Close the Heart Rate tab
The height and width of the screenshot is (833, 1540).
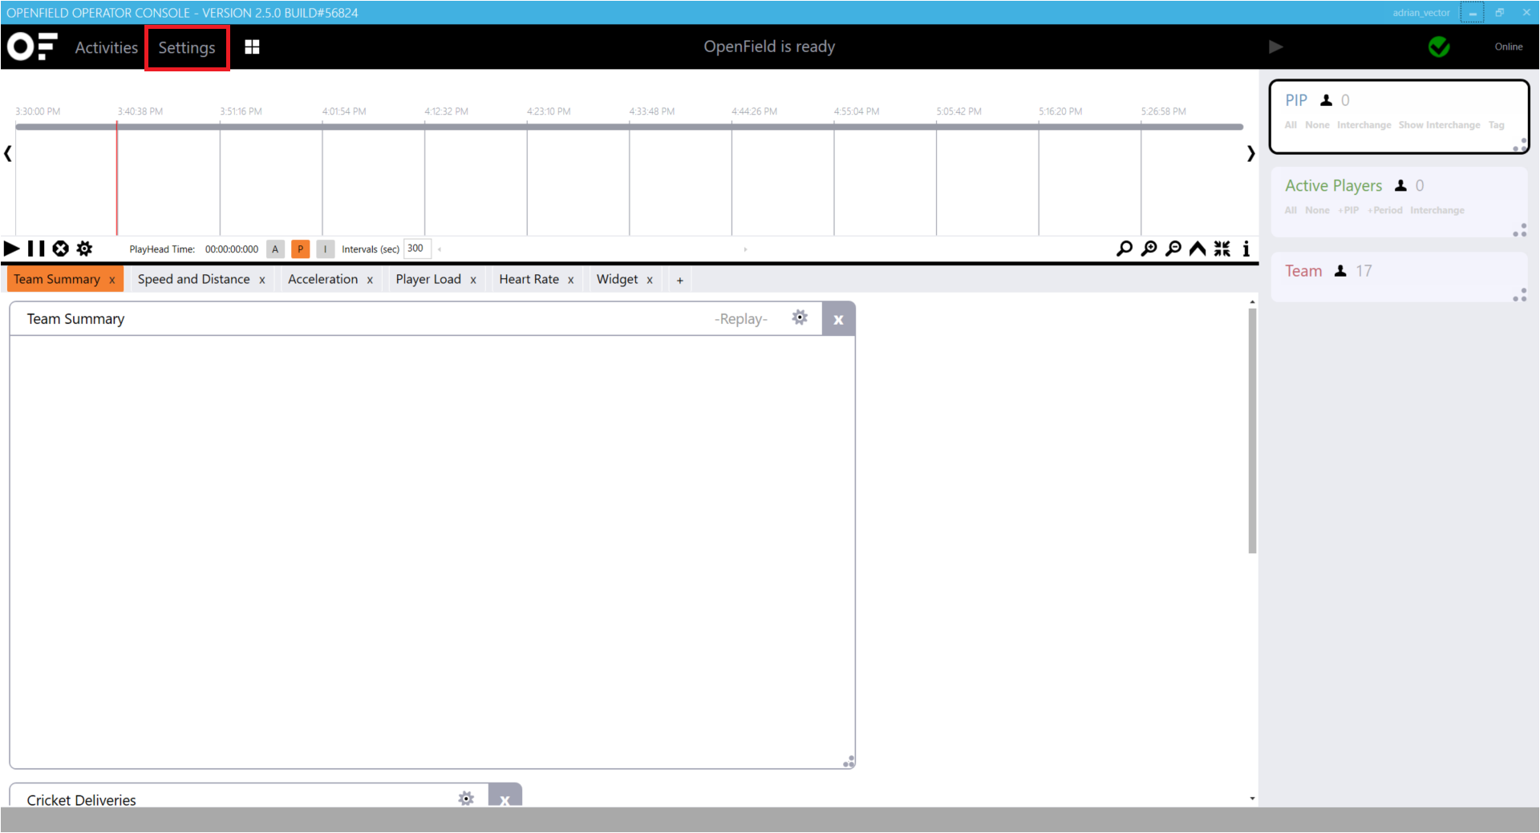tap(571, 280)
